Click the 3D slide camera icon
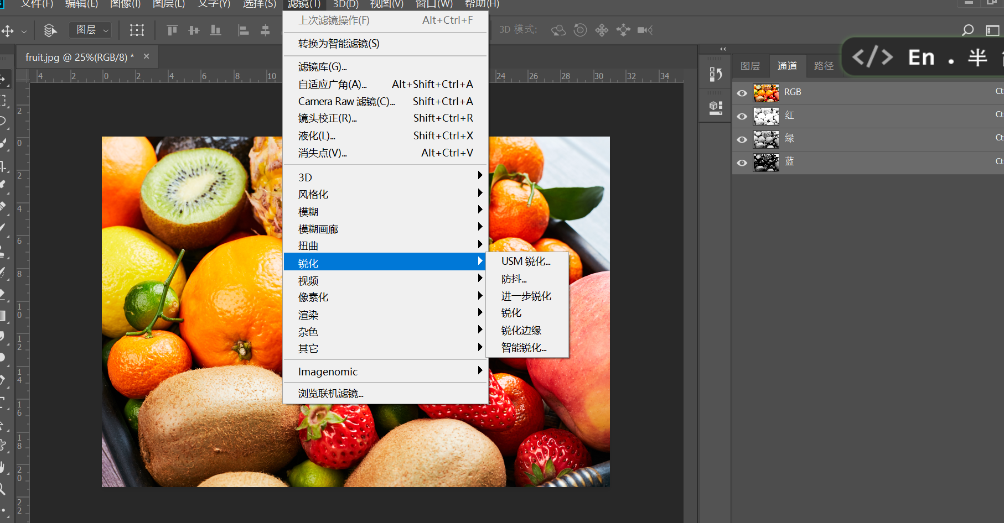The image size is (1004, 523). pyautogui.click(x=623, y=30)
